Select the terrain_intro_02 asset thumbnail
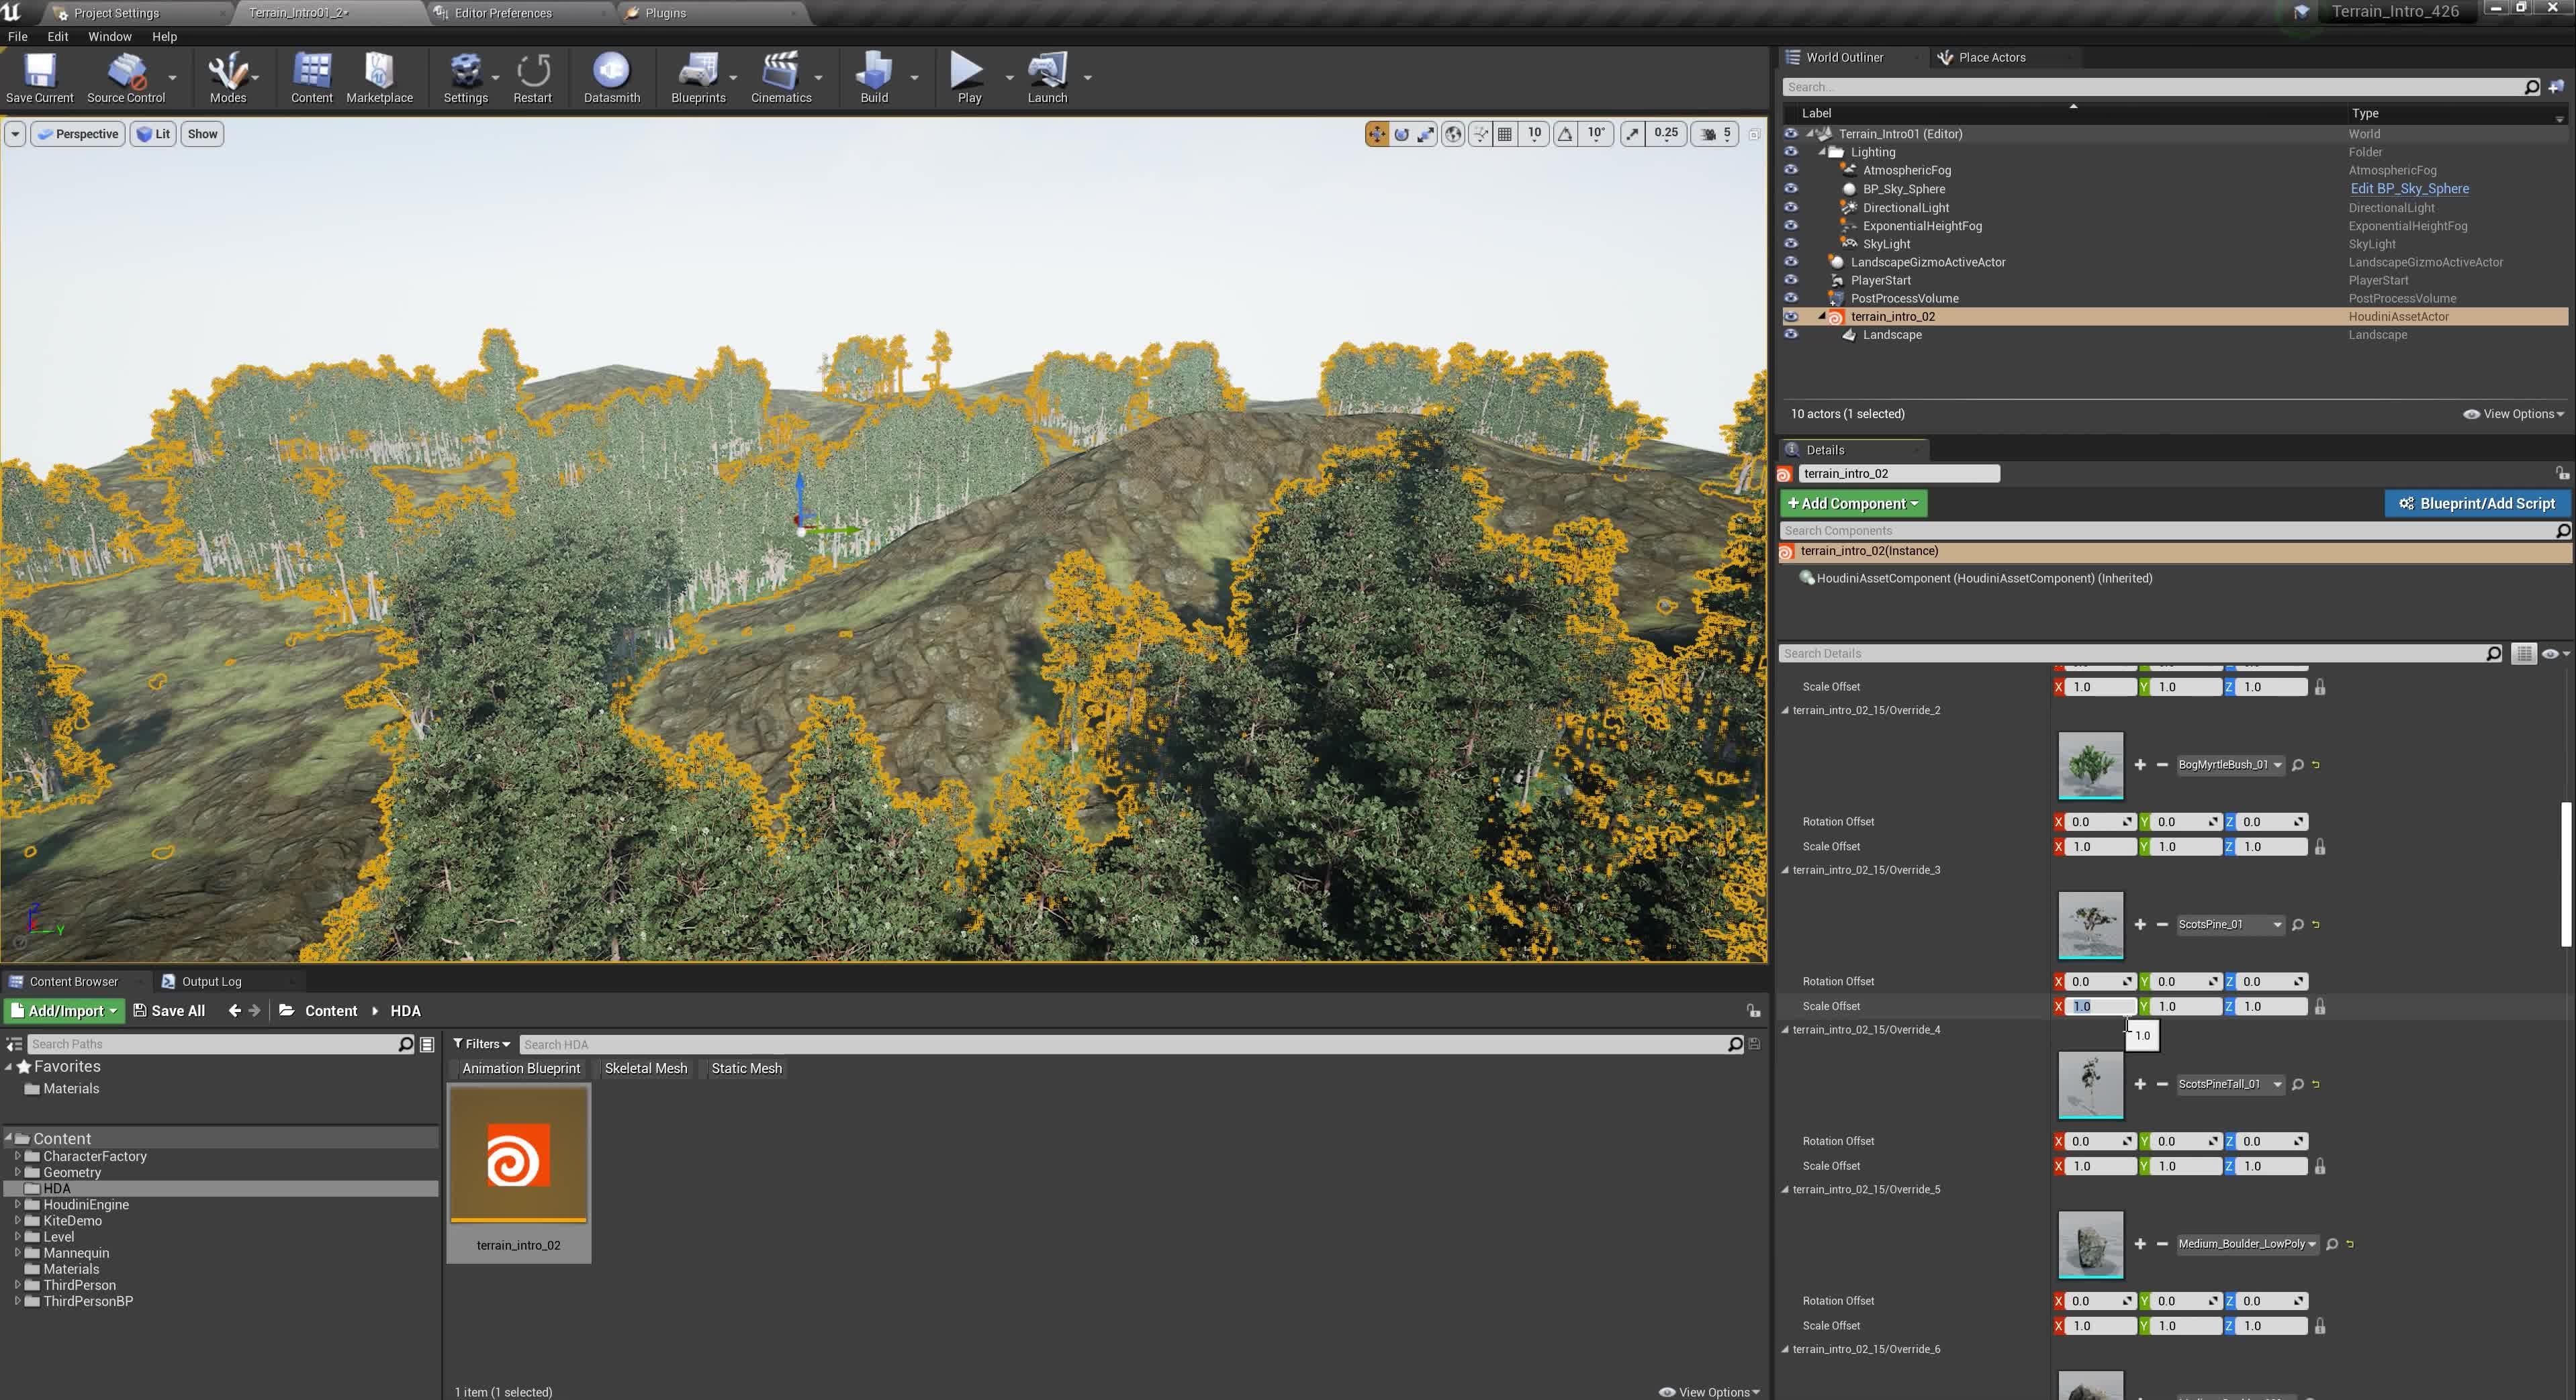Viewport: 2576px width, 1400px height. [x=518, y=1157]
